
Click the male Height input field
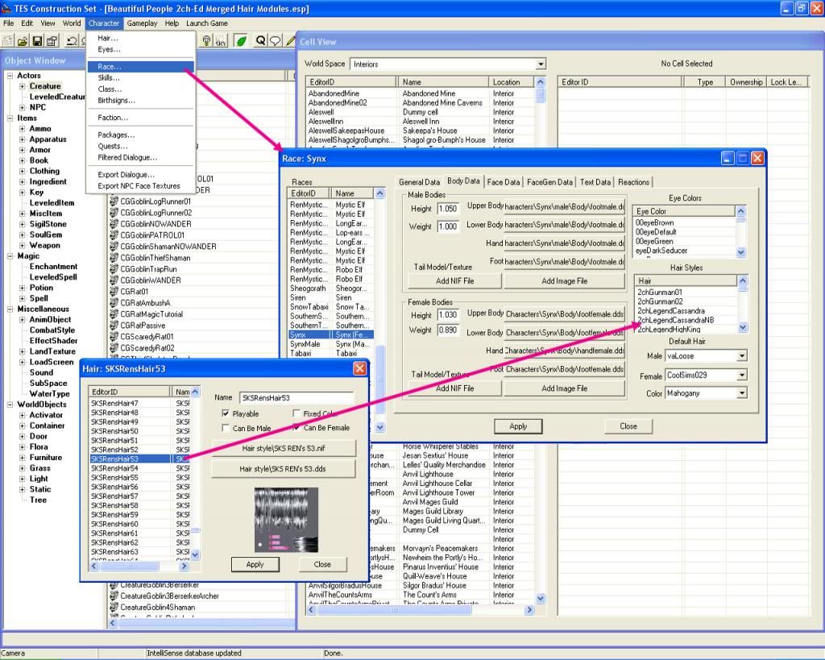coord(448,209)
